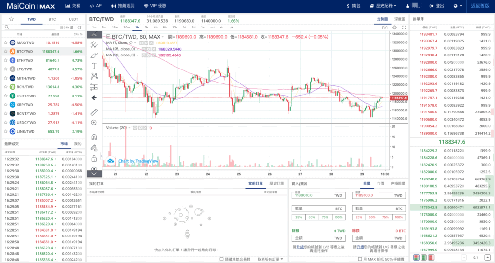Open 取消所有訂單 dropdown
Viewport: 495px width, 263px height.
pos(270,259)
